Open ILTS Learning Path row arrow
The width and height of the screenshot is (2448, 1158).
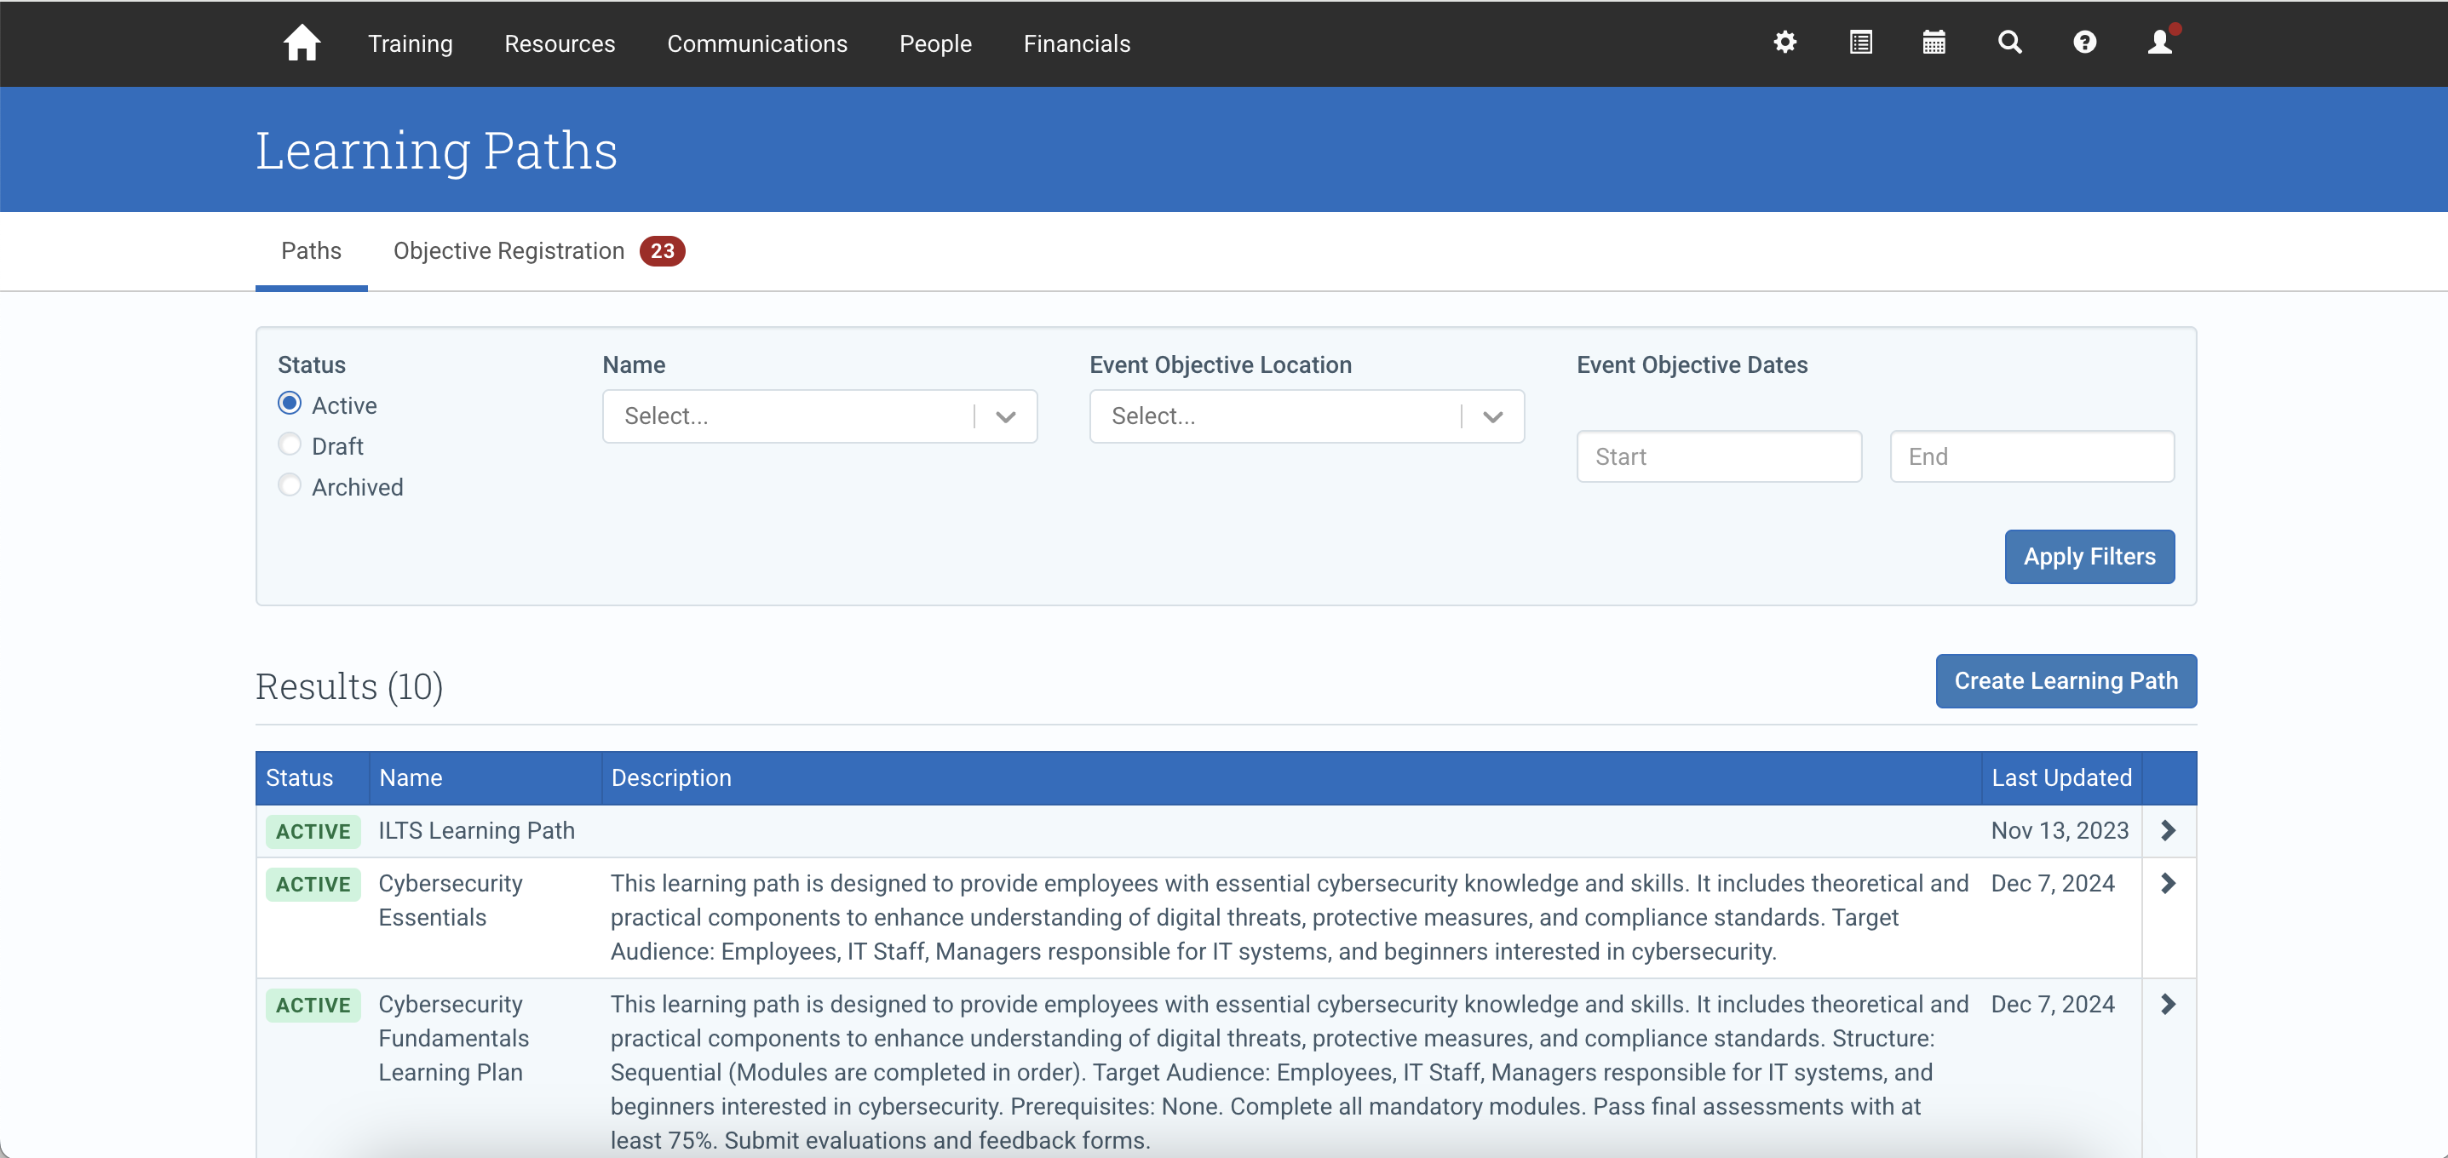coord(2168,830)
